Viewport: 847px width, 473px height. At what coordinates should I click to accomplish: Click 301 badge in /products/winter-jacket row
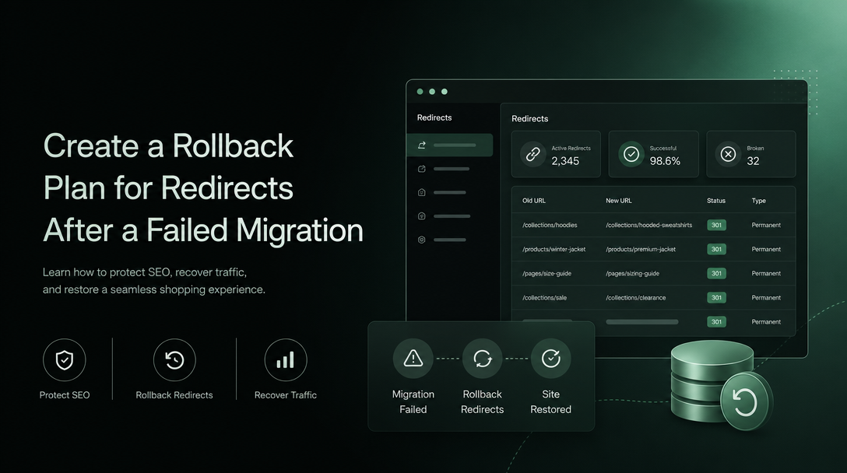716,250
